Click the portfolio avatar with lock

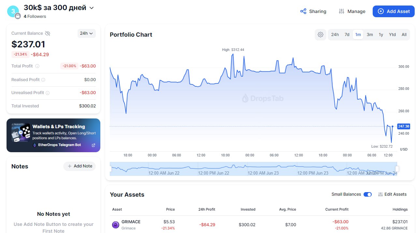coord(14,12)
